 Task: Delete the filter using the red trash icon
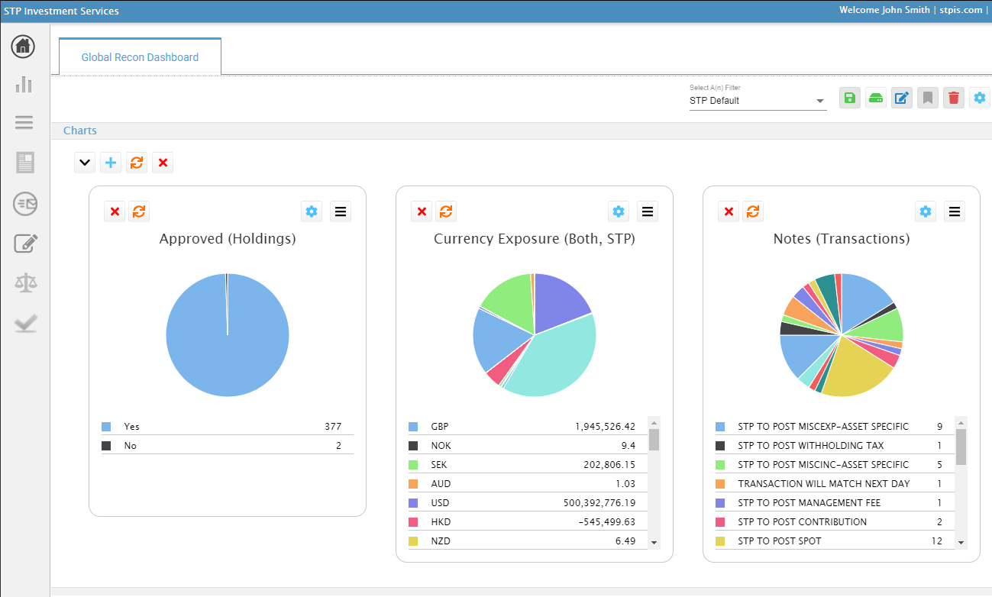click(953, 98)
